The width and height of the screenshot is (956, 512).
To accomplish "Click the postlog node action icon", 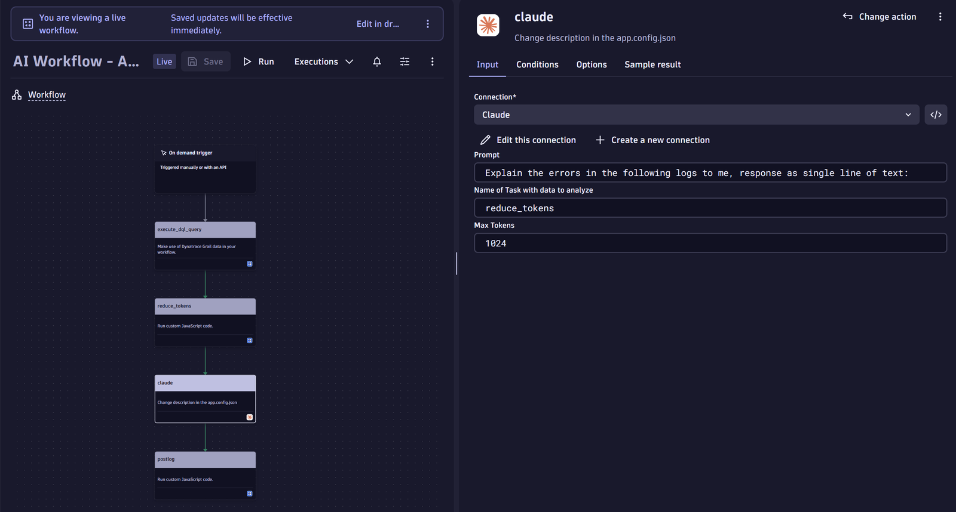I will [250, 494].
